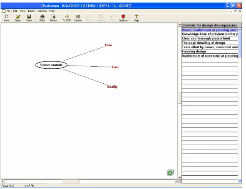Select the Cost node
The image size is (246, 189).
pos(115,67)
